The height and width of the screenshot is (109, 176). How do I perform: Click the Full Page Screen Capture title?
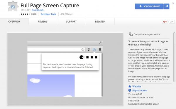point(50,5)
